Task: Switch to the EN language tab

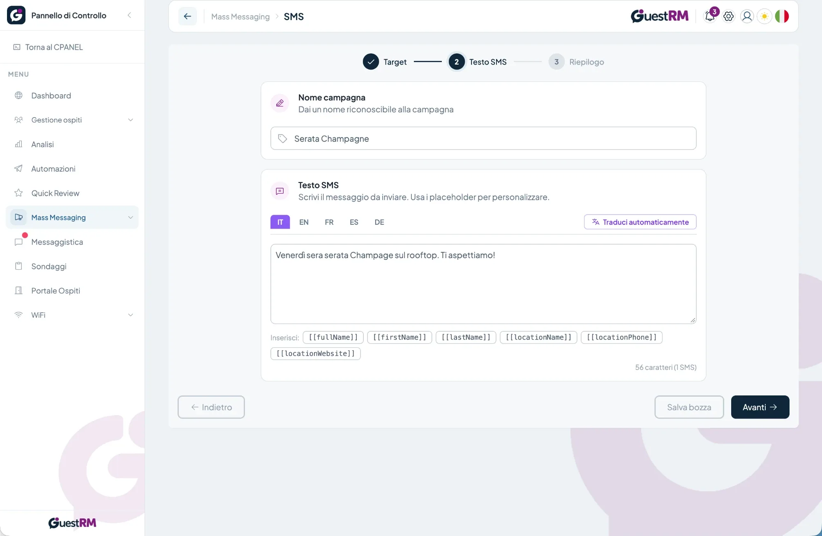Action: 304,222
